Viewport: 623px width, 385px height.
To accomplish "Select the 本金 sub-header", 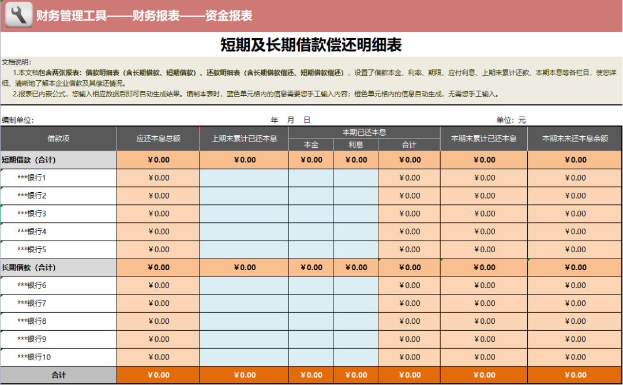I will click(x=311, y=145).
